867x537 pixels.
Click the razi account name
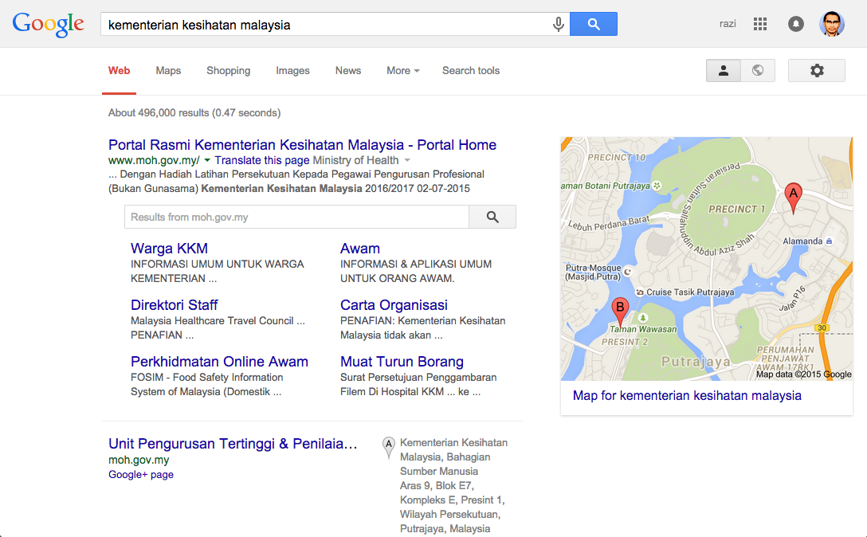click(728, 24)
